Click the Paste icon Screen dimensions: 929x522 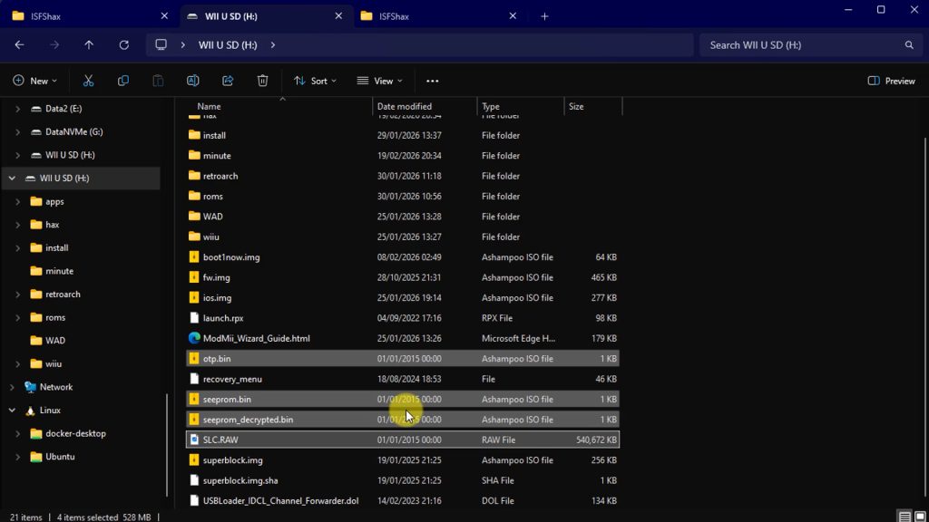157,81
